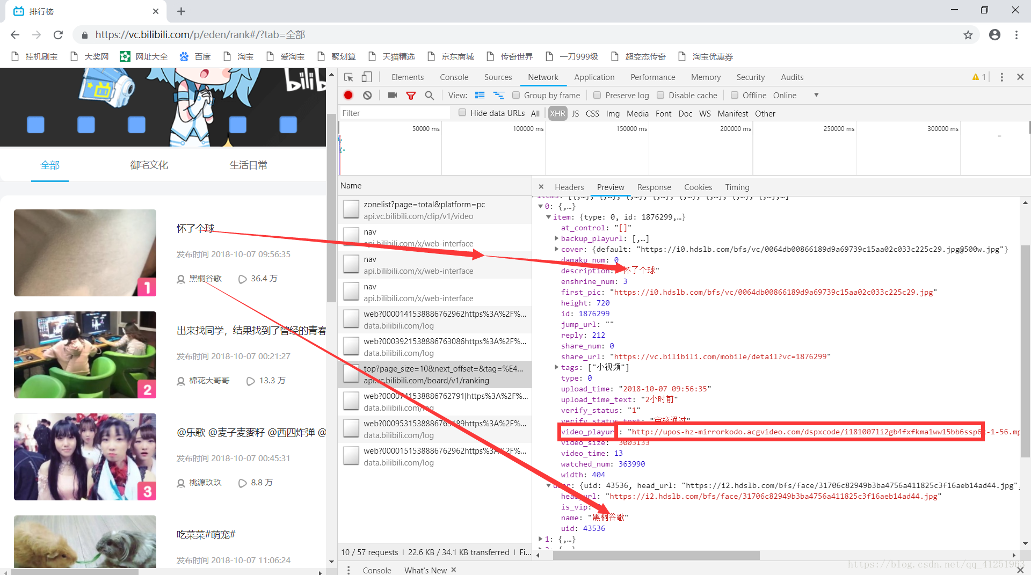1031x575 pixels.
Task: Click the warning count indicator
Action: [979, 77]
